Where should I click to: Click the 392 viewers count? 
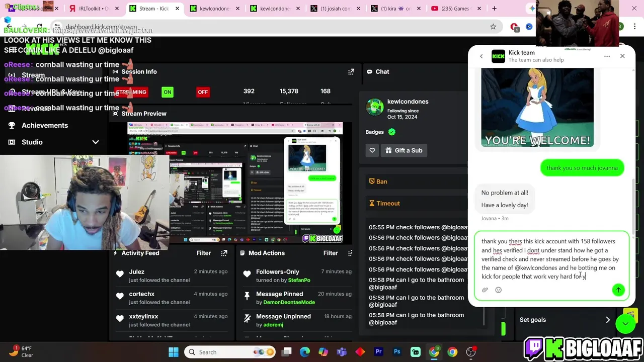pos(249,91)
